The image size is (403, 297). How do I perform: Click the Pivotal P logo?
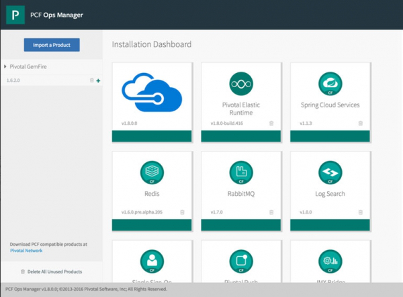coord(15,15)
